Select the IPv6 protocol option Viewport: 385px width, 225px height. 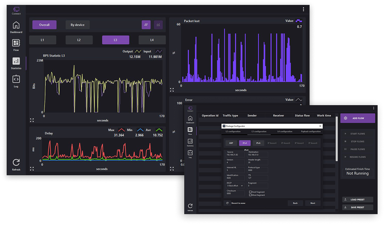point(258,143)
